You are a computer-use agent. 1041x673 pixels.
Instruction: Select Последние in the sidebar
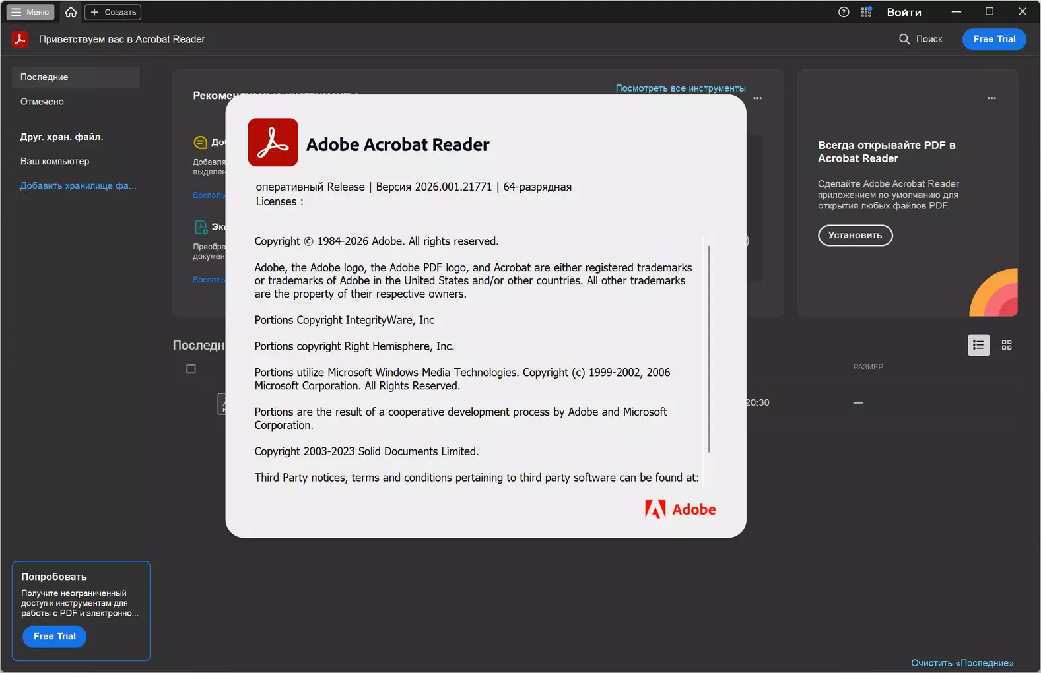point(75,77)
